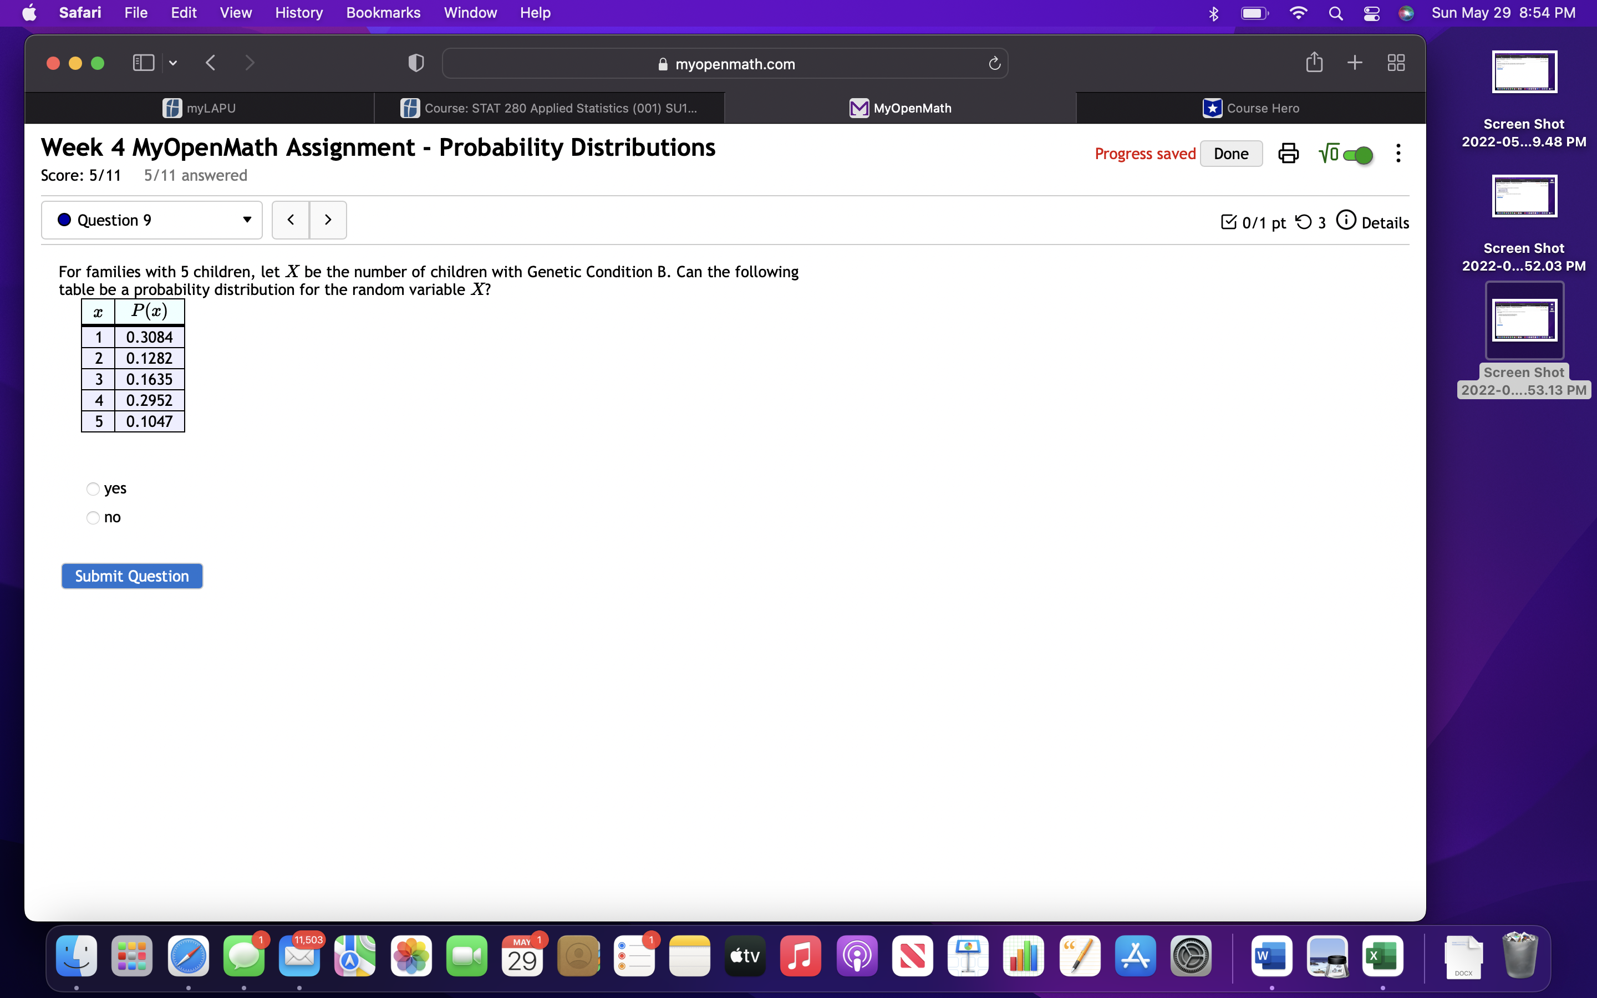Image resolution: width=1597 pixels, height=998 pixels.
Task: Open the Question 9 dropdown
Action: (x=152, y=220)
